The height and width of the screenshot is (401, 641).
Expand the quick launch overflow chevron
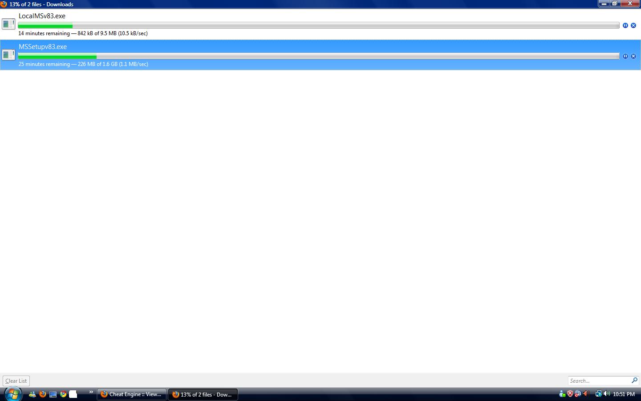(91, 392)
